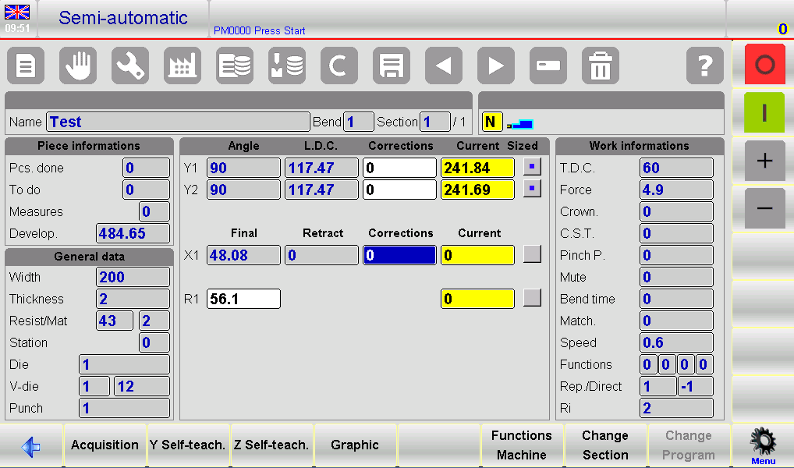Select the manual mode hand icon
Image resolution: width=794 pixels, height=468 pixels.
[x=78, y=66]
